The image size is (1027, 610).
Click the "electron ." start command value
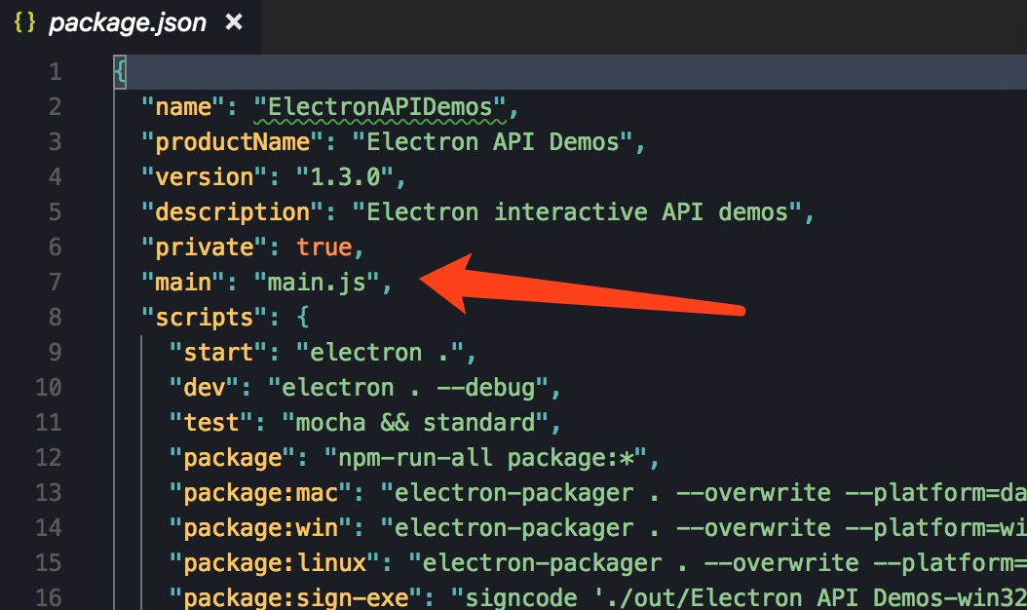tap(381, 353)
